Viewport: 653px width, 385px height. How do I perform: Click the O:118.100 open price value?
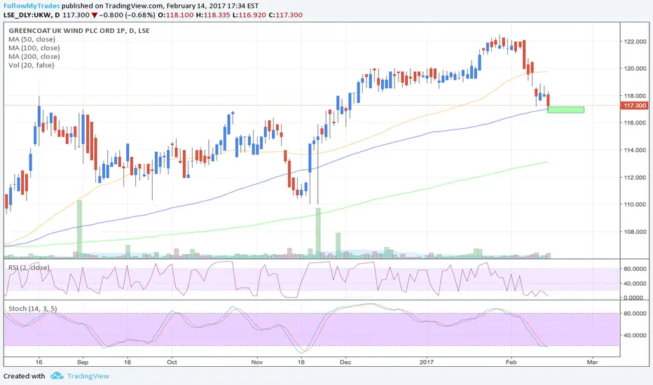[175, 15]
